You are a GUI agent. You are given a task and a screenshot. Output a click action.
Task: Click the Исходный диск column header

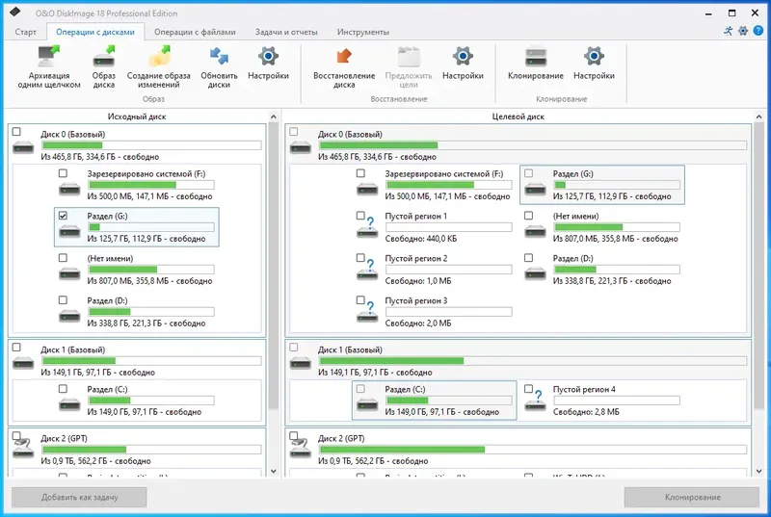pos(137,116)
